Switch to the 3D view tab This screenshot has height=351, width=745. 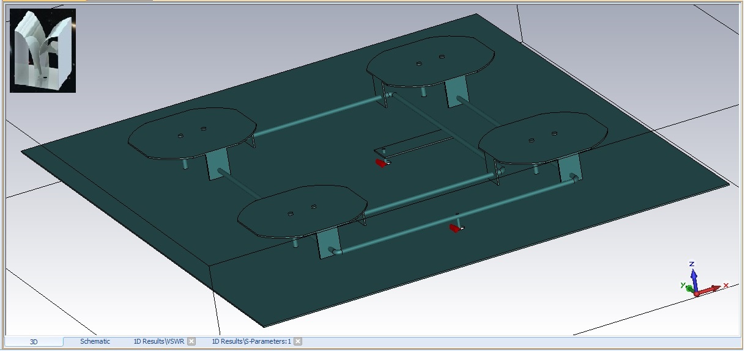(34, 342)
